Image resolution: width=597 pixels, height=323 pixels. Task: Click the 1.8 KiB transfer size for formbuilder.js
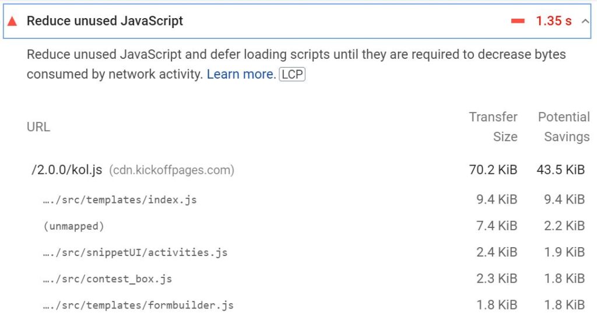click(497, 305)
